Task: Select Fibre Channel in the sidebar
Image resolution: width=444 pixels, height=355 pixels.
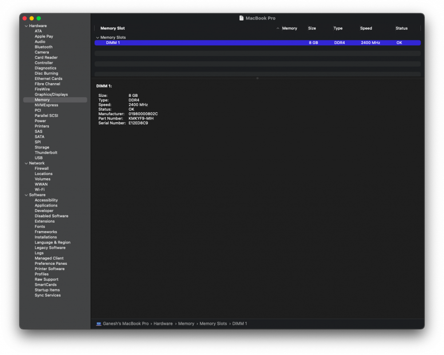Action: (x=48, y=84)
